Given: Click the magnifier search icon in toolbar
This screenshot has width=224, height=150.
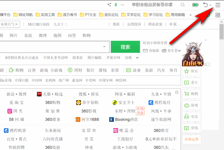Looking at the screenshot, I should tap(183, 5).
